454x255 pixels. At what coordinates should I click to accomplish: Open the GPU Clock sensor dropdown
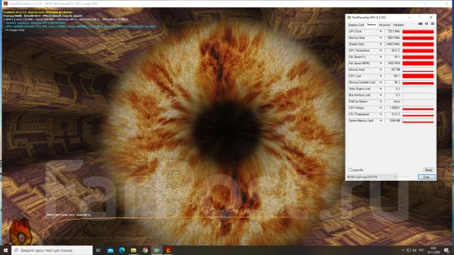(380, 31)
